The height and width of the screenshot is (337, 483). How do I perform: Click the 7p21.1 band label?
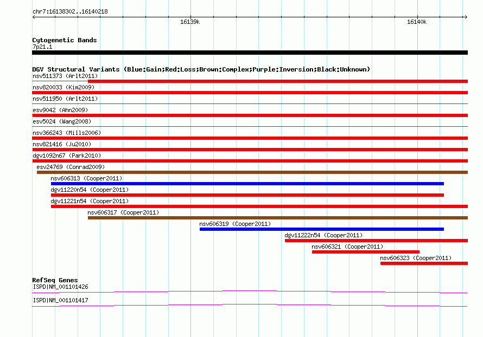tap(42, 47)
